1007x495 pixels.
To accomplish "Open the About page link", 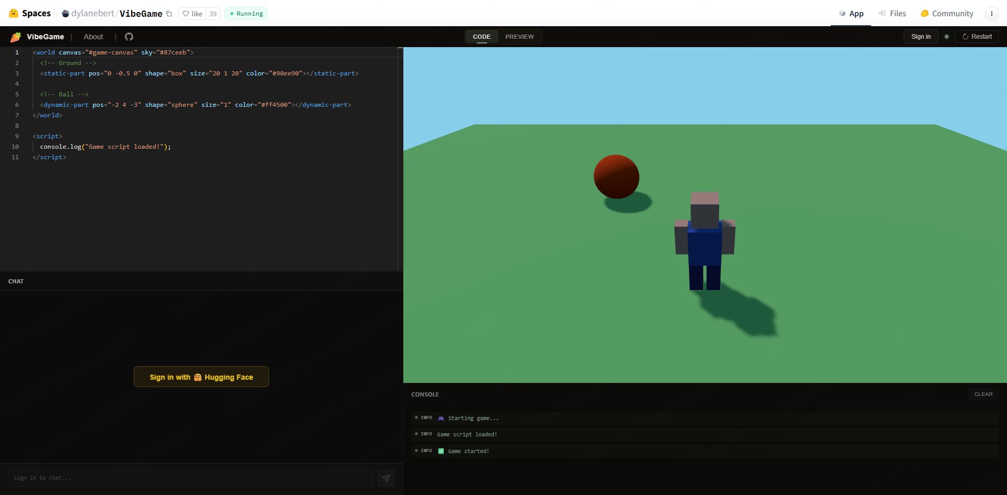I will (93, 37).
